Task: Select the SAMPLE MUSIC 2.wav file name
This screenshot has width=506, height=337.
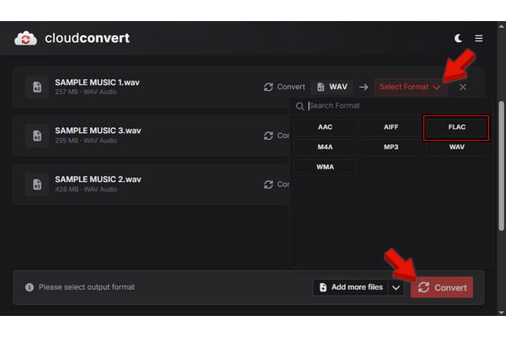Action: point(98,179)
